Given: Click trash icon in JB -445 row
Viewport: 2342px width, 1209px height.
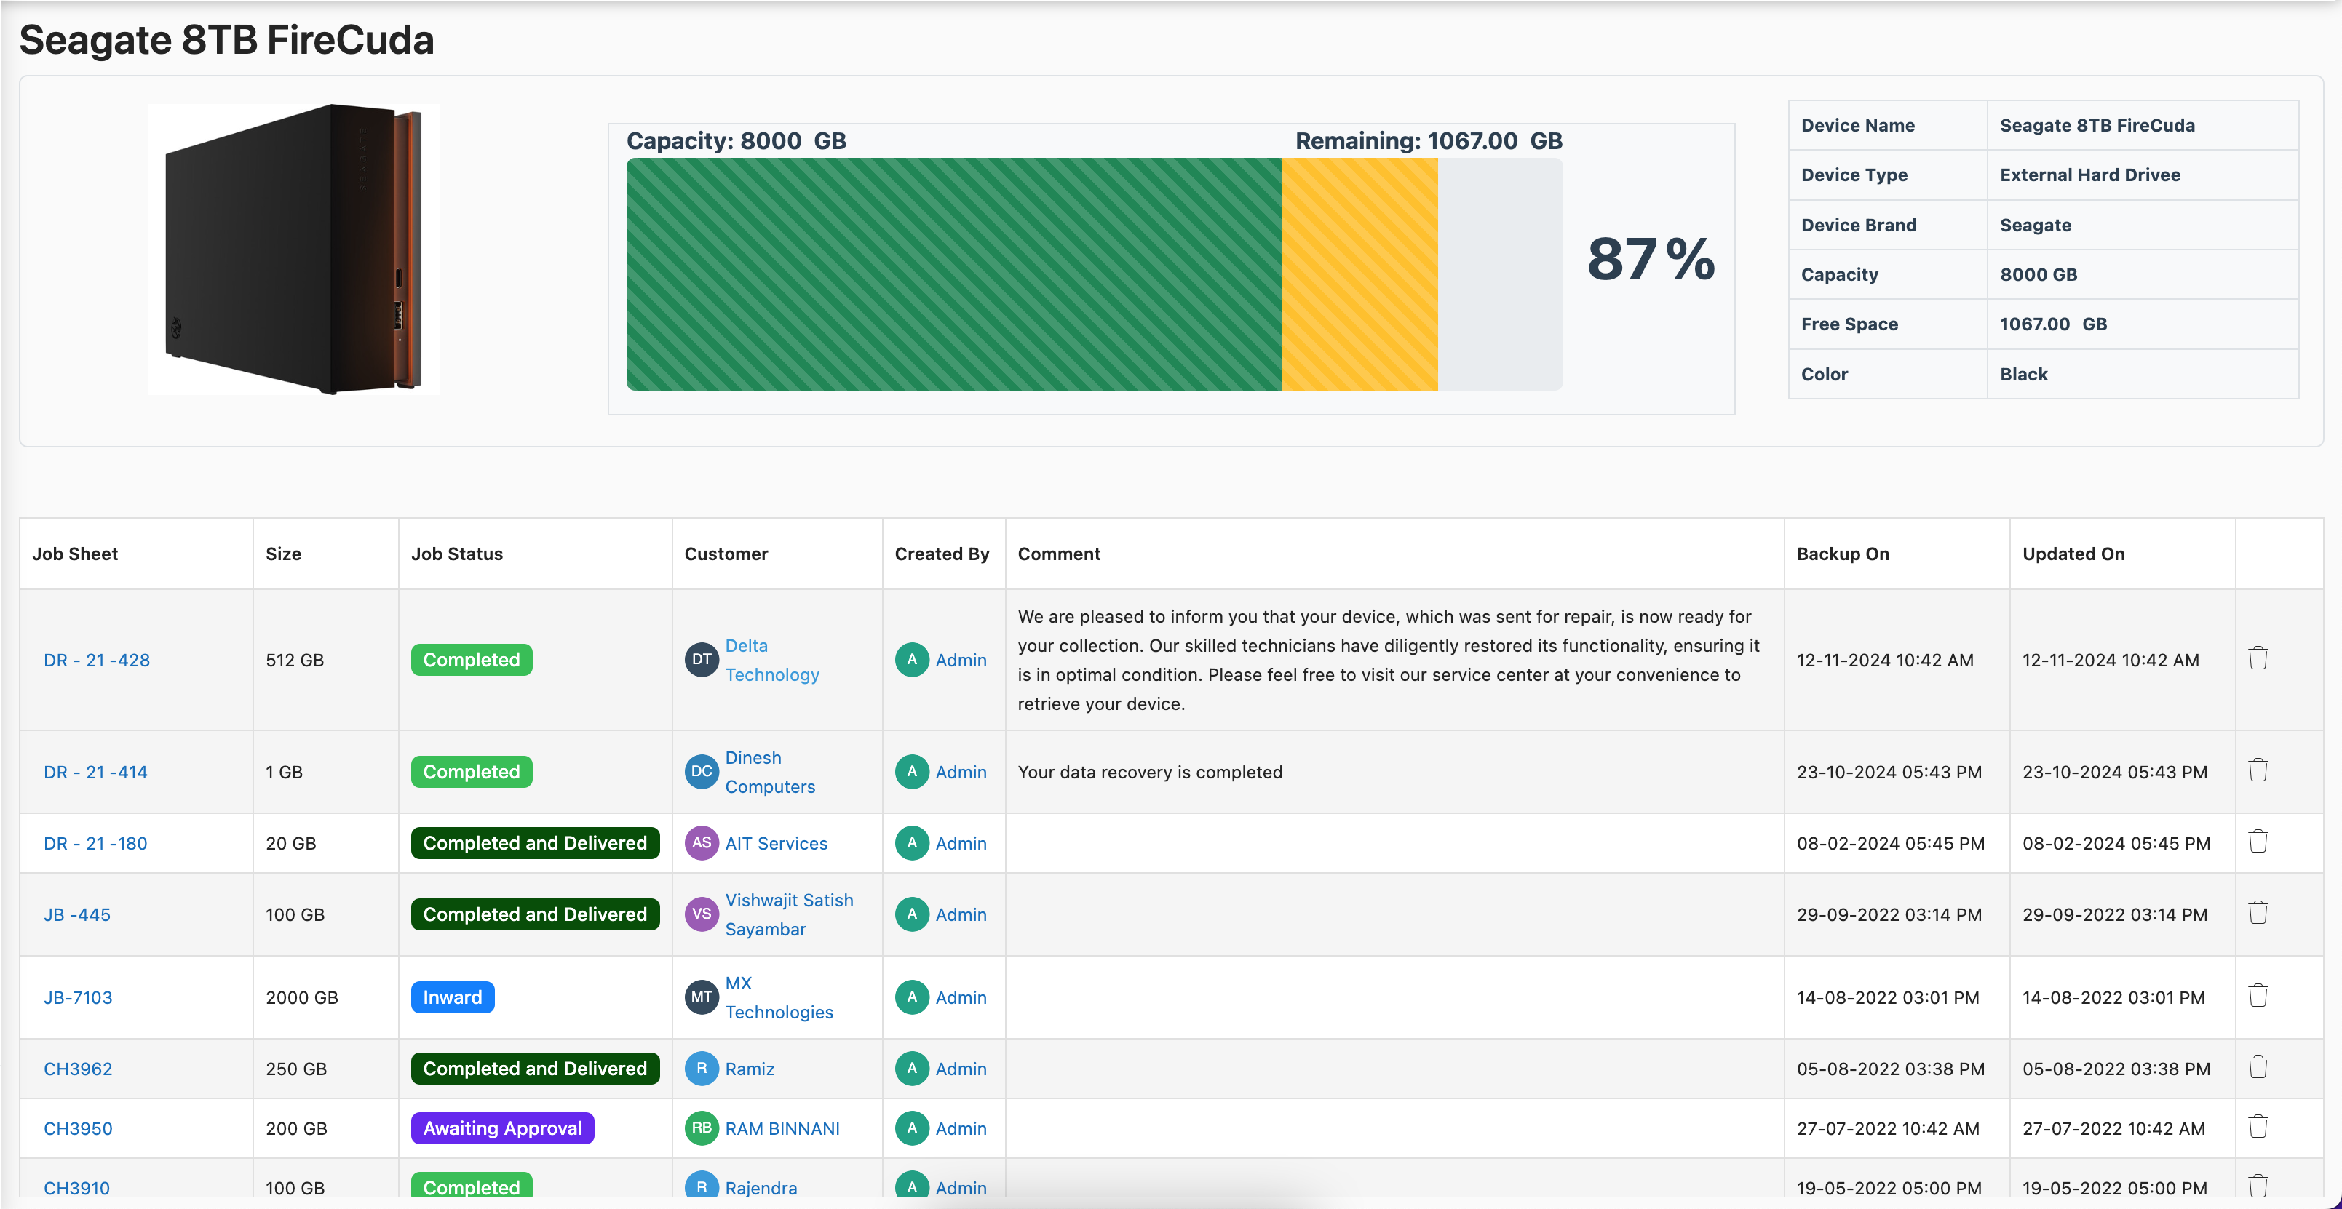Looking at the screenshot, I should point(2258,913).
